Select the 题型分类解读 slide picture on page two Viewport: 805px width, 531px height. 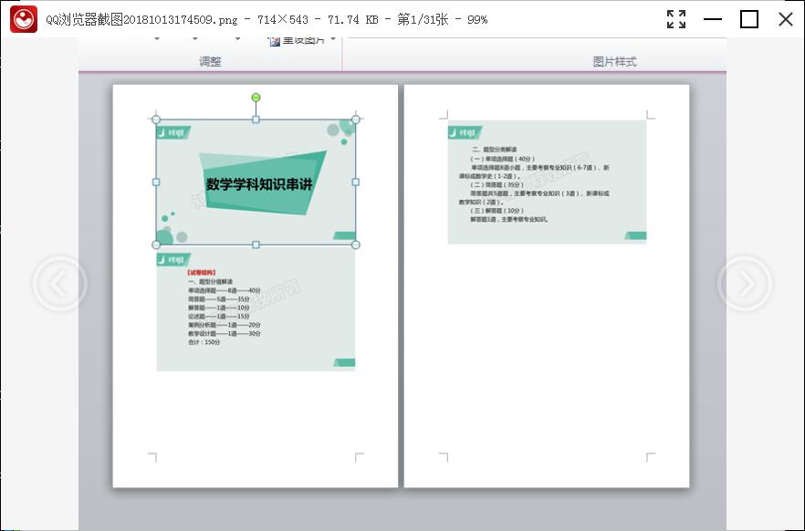548,182
